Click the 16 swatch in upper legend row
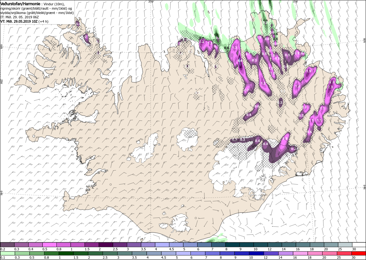Image resolution: width=366 pixels, height=260 pixels. (303, 244)
